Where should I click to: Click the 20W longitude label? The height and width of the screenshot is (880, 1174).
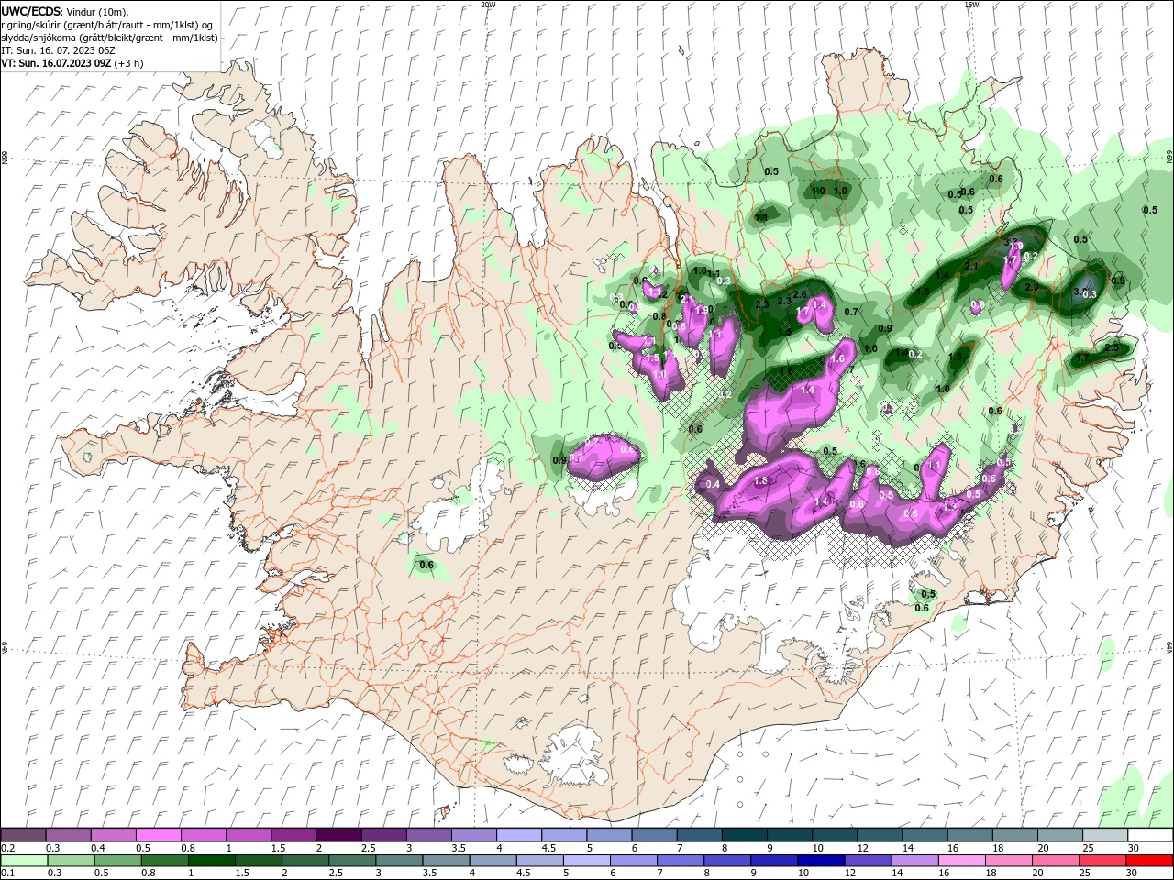(x=488, y=5)
